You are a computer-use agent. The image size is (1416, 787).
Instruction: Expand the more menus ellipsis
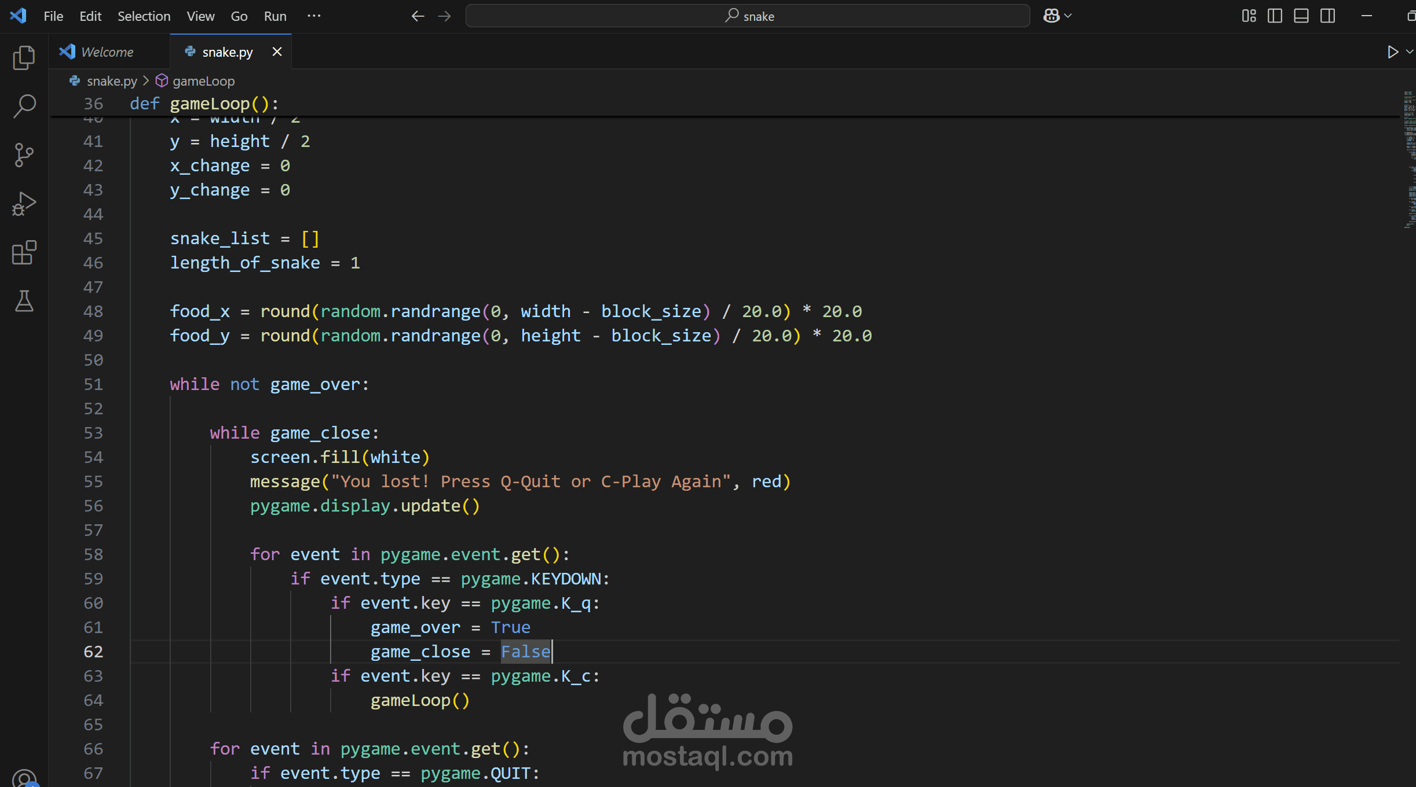(314, 16)
